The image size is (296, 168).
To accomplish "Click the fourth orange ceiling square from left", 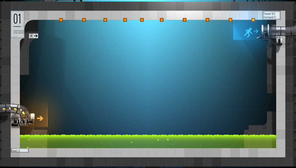I will click(125, 20).
